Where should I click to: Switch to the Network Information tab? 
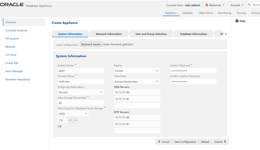(x=109, y=34)
